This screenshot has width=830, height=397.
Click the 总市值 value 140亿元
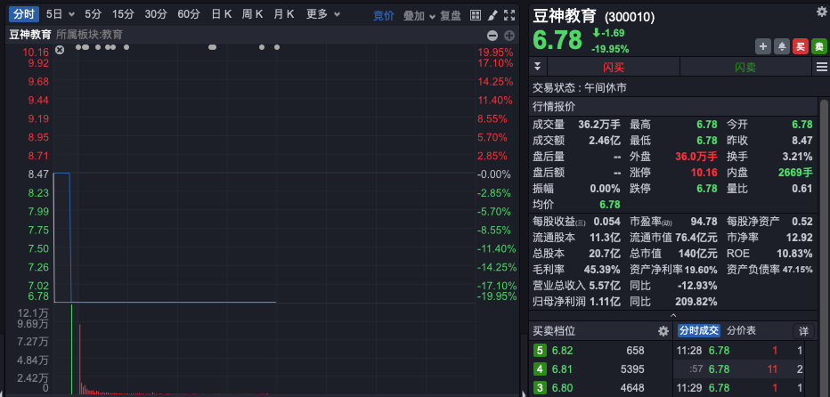696,253
